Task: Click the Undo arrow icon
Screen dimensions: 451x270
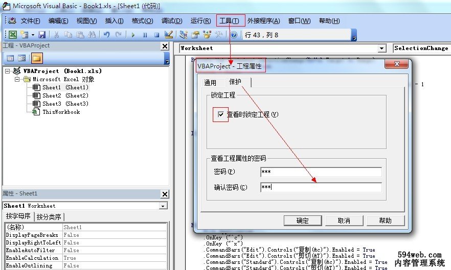Action: pos(107,35)
